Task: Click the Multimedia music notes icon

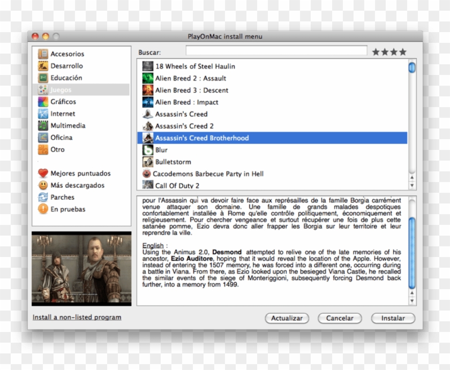Action: pyautogui.click(x=43, y=126)
